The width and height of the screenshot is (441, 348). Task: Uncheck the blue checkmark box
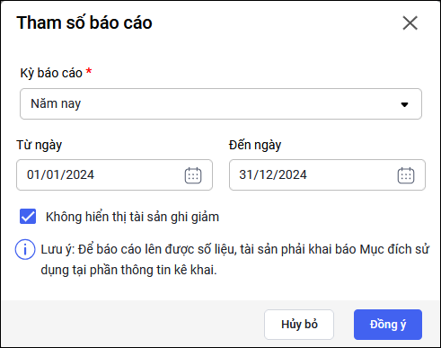tap(28, 217)
